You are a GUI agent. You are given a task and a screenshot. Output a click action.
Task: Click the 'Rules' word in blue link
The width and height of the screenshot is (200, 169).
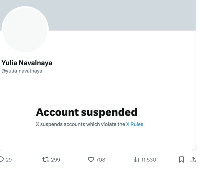coord(137,124)
